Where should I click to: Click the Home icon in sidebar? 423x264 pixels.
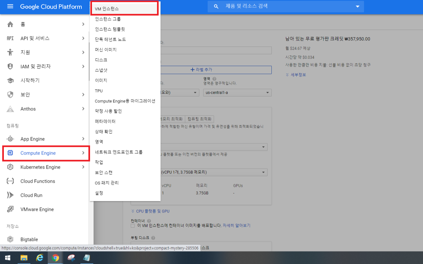10,24
